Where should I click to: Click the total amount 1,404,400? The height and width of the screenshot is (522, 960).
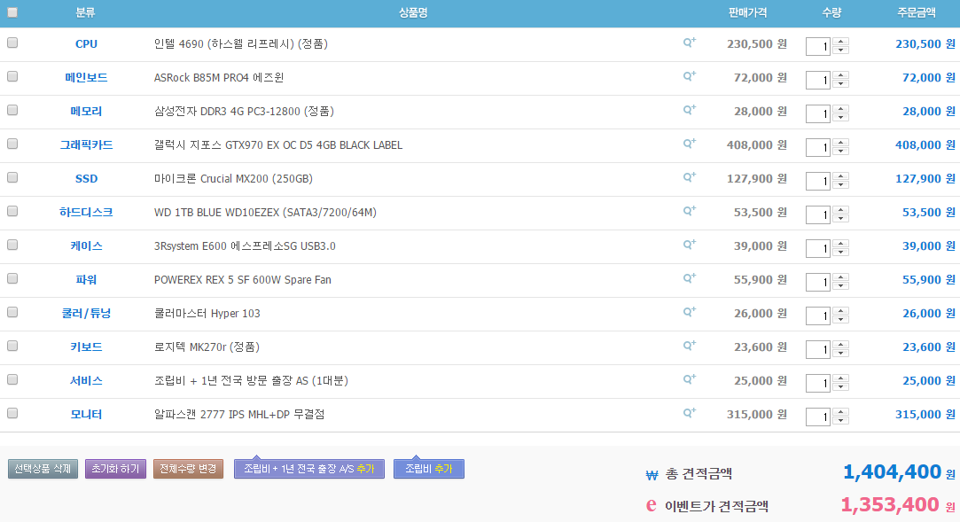tap(892, 471)
